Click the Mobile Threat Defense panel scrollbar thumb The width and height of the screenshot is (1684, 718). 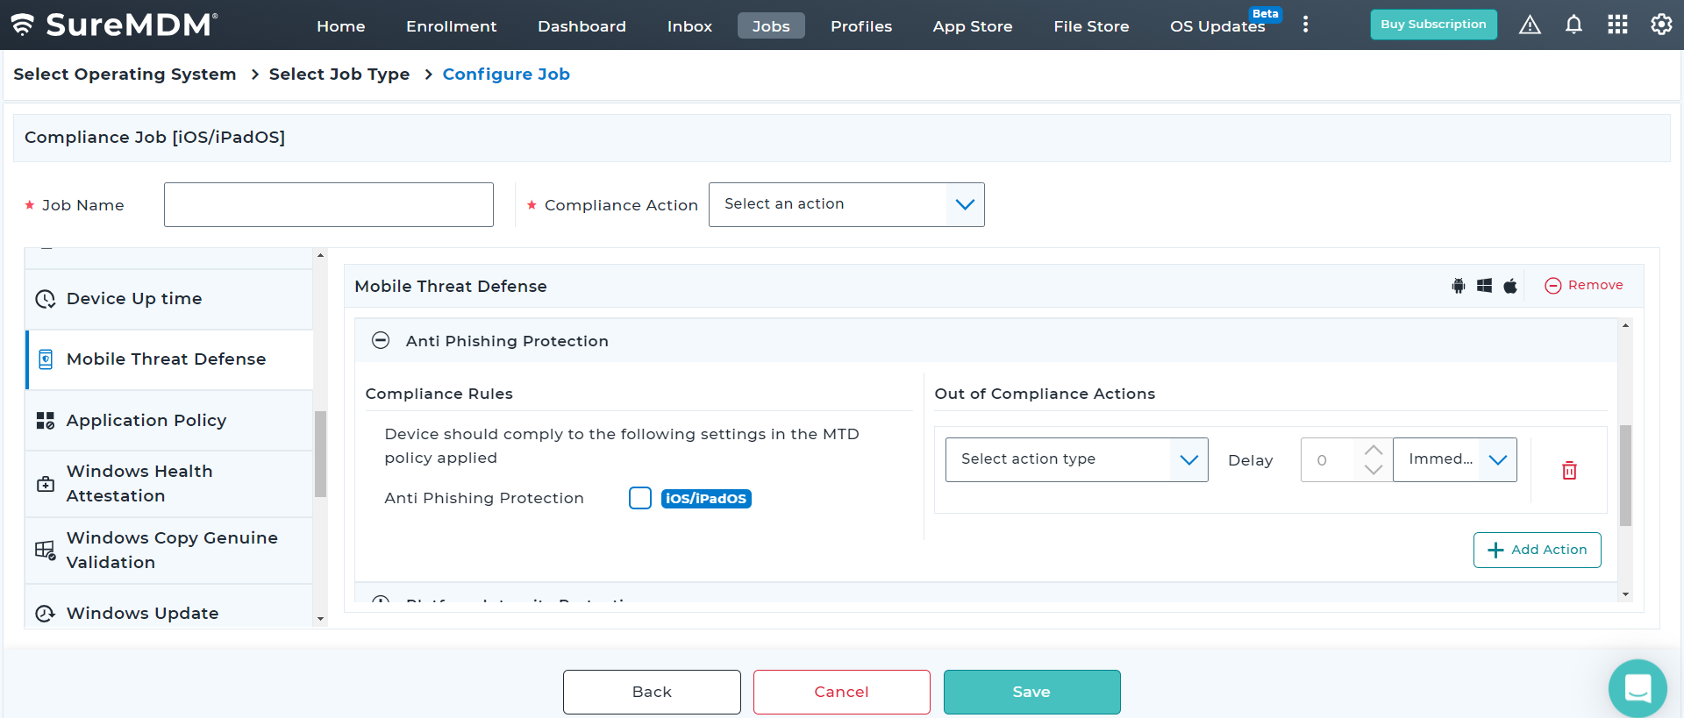click(1625, 475)
